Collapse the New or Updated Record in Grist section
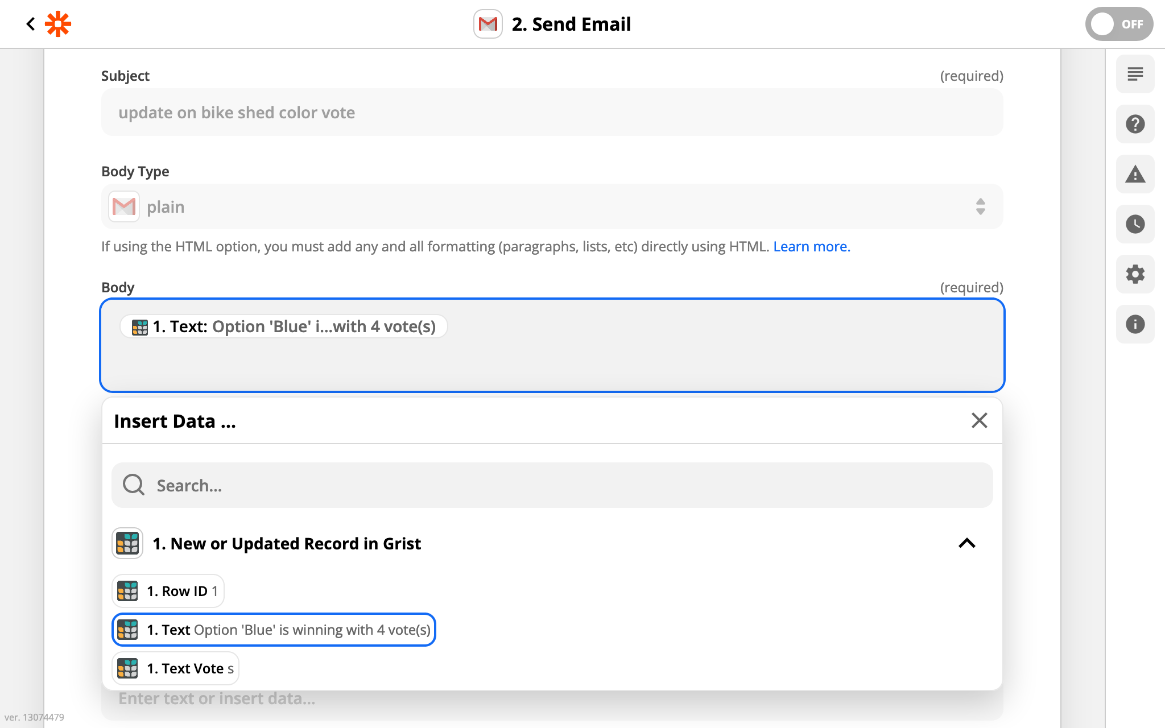1165x728 pixels. 966,543
